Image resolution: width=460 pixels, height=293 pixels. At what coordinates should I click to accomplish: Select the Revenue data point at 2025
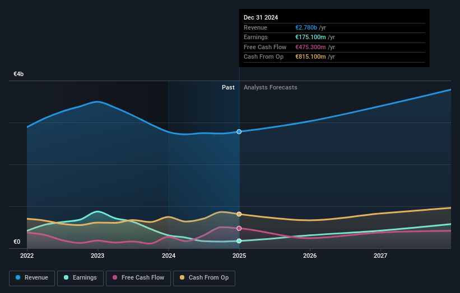[239, 132]
